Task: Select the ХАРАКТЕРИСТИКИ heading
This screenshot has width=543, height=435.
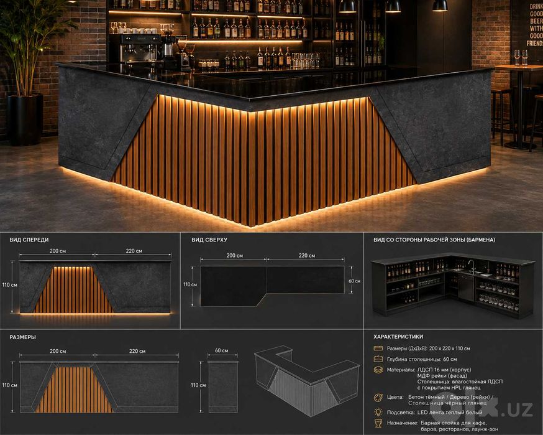Action: pyautogui.click(x=398, y=337)
